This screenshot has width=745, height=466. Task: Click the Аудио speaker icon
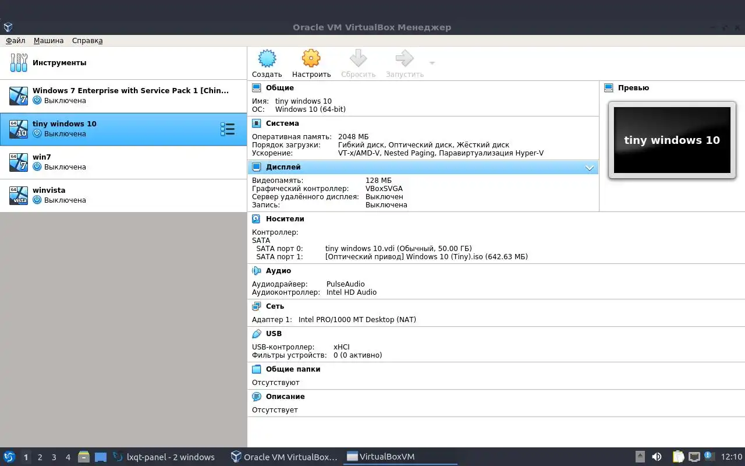click(x=257, y=271)
